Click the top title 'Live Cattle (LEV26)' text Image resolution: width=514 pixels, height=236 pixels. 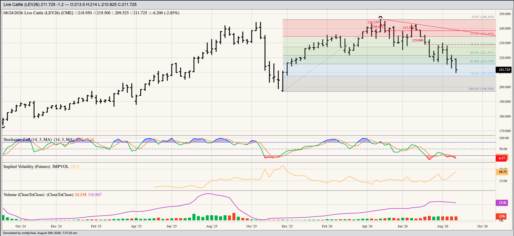coord(22,4)
